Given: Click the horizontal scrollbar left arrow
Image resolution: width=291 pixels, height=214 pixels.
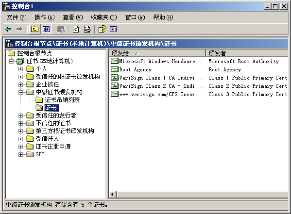Looking at the screenshot, I should pyautogui.click(x=112, y=194).
